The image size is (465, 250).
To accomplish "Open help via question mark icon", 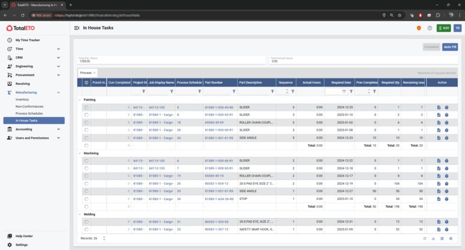I will pos(430,28).
